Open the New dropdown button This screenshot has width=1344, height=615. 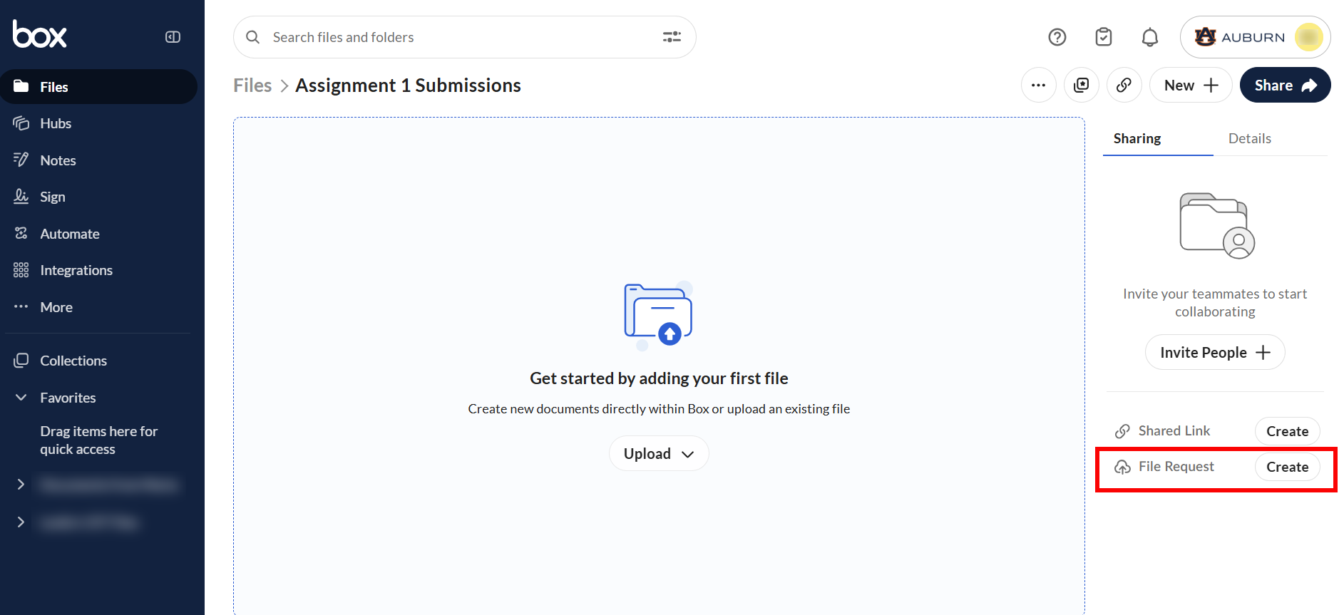(x=1190, y=86)
